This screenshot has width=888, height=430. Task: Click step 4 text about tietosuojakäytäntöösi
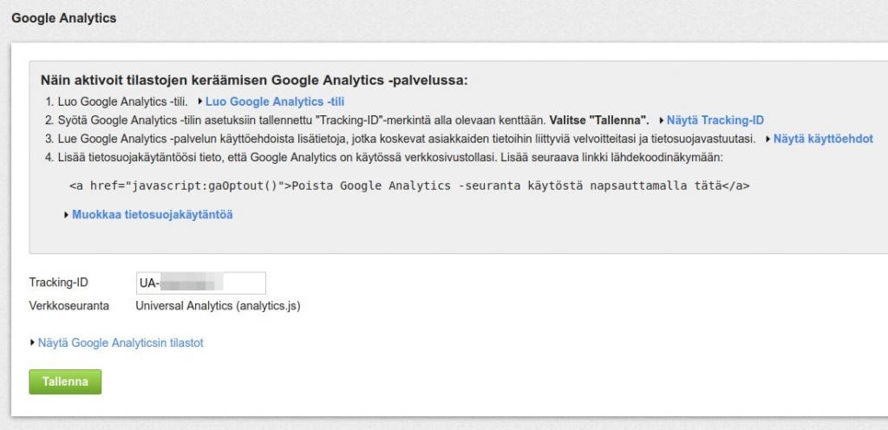tap(390, 157)
